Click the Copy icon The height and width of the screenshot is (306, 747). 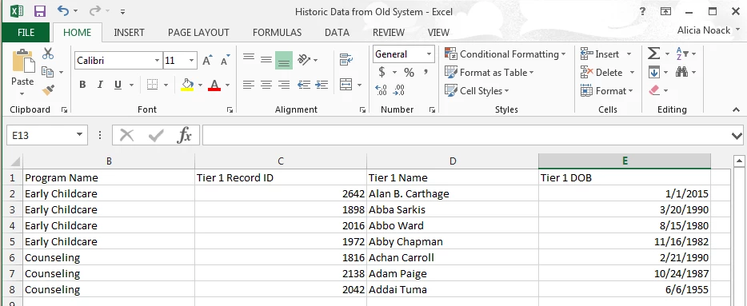[x=47, y=72]
